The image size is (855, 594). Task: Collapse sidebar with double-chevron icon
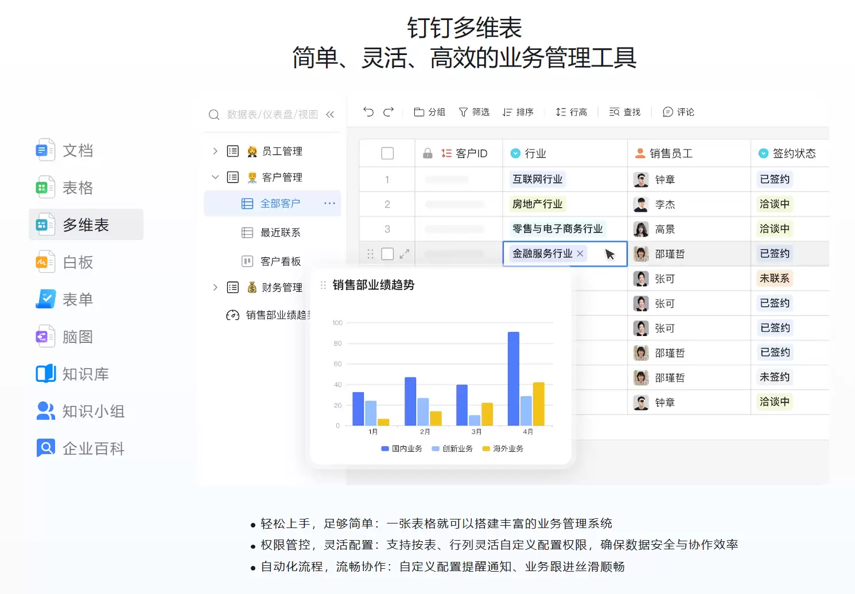click(330, 114)
